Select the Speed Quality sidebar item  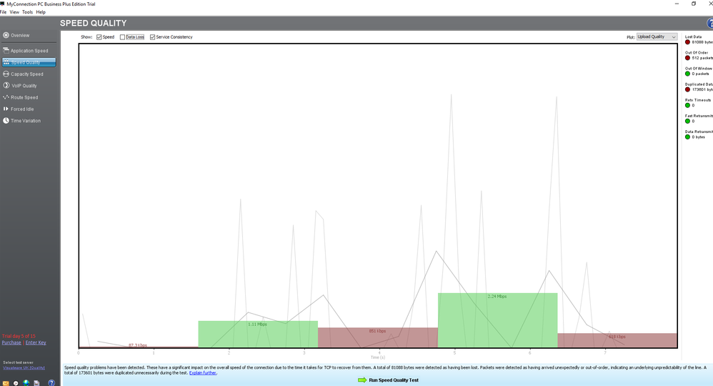(x=29, y=62)
